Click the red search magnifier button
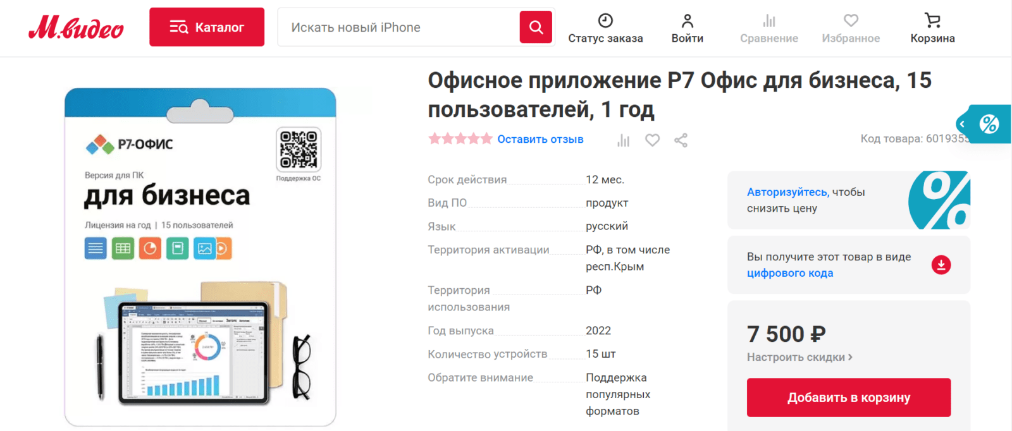Viewport: 1012px width, 431px height. click(x=536, y=27)
